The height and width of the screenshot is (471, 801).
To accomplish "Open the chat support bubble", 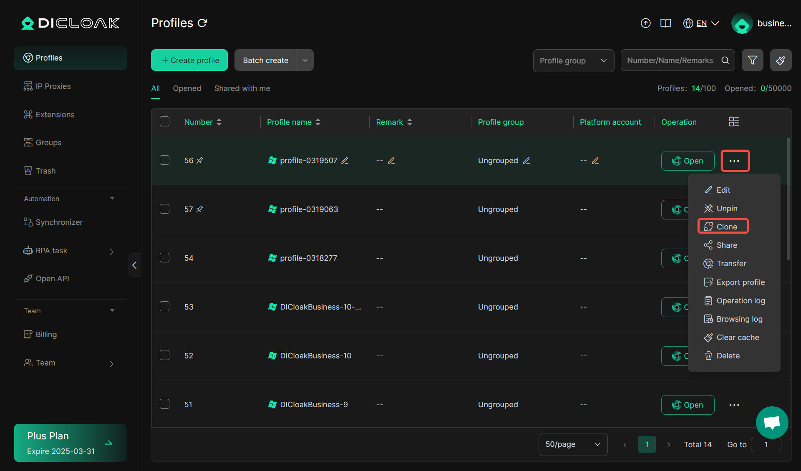I will (x=771, y=422).
